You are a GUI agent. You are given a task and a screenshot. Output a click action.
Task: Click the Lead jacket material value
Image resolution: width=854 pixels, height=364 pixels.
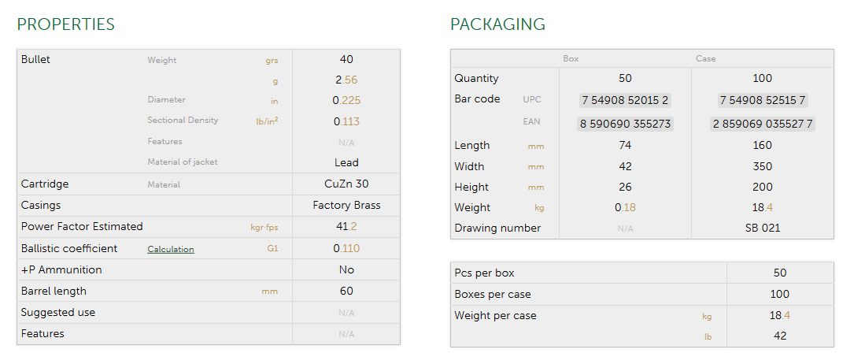346,162
